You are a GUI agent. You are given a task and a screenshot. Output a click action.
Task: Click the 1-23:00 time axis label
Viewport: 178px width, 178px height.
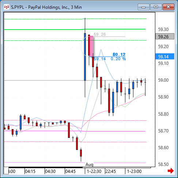coord(134,171)
